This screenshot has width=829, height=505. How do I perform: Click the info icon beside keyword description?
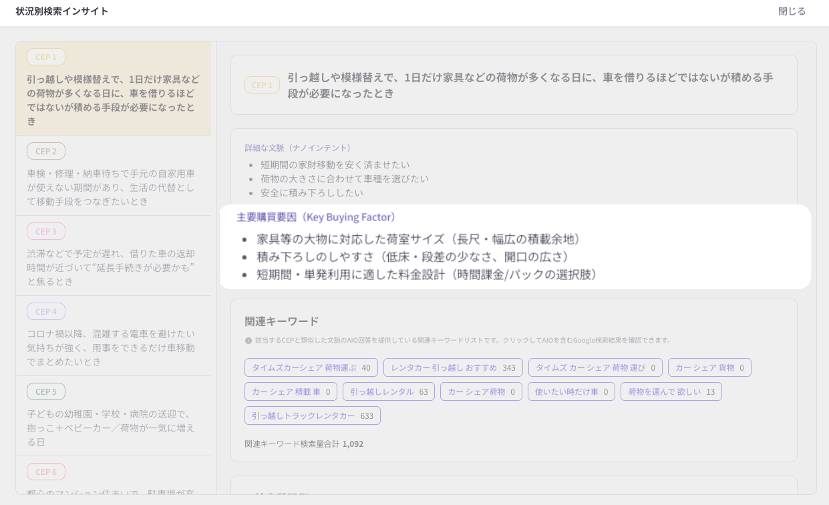pyautogui.click(x=248, y=340)
